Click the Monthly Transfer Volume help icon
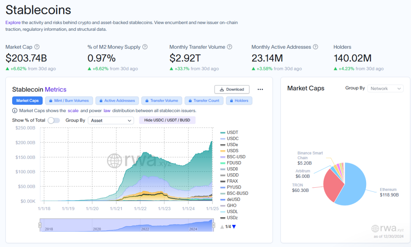 click(229, 47)
